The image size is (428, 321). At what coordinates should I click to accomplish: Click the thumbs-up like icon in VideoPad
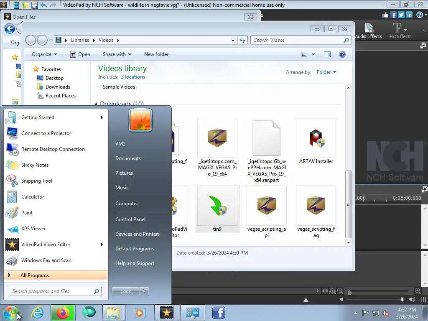click(385, 15)
